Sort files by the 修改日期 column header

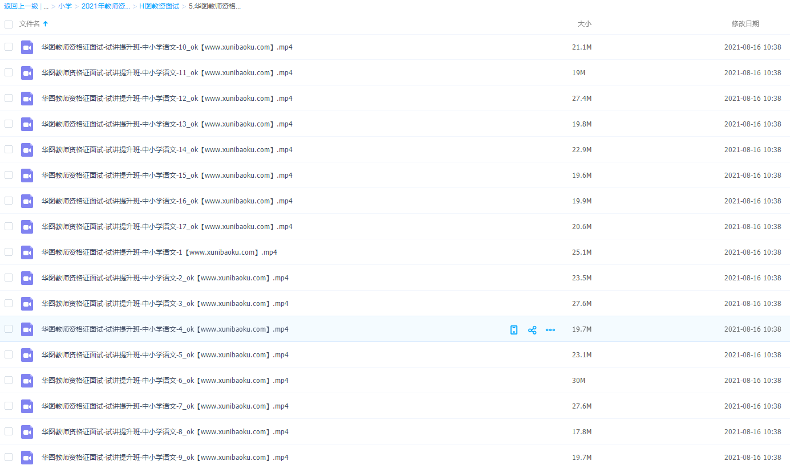(x=745, y=24)
